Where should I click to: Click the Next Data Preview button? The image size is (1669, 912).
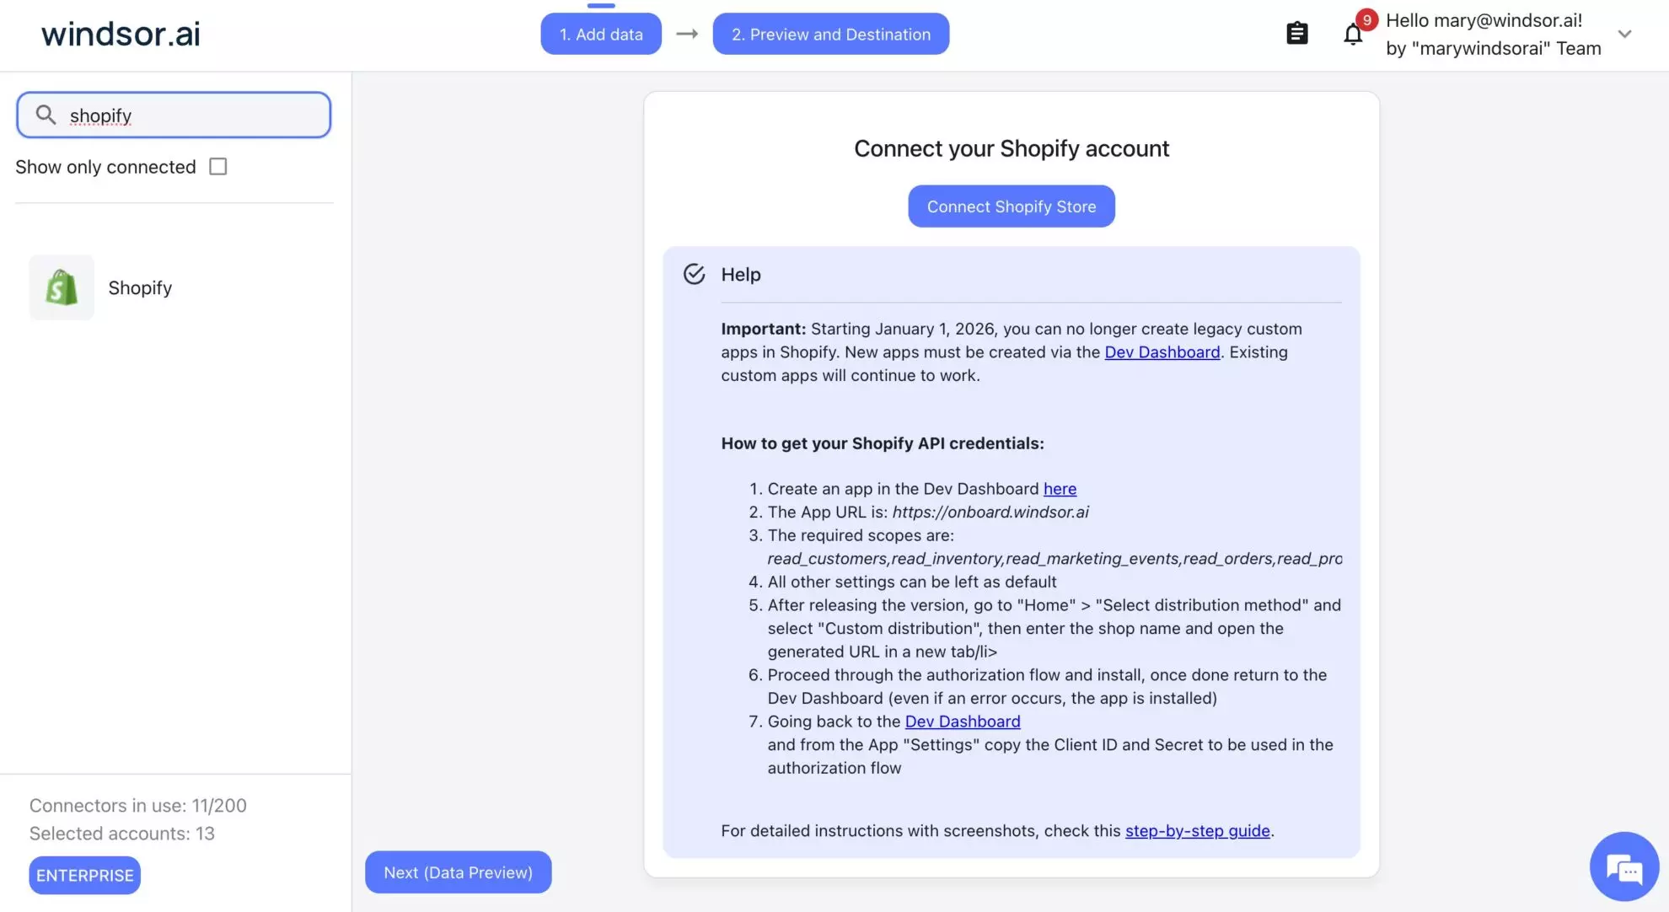[458, 872]
